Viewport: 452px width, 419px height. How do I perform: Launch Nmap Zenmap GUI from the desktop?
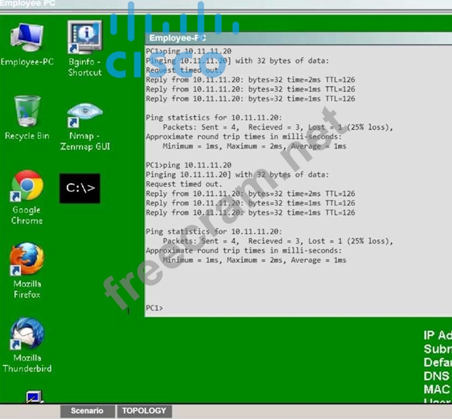click(84, 116)
